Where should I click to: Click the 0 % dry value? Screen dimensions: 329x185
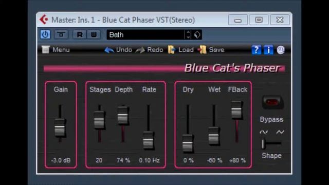coord(188,160)
